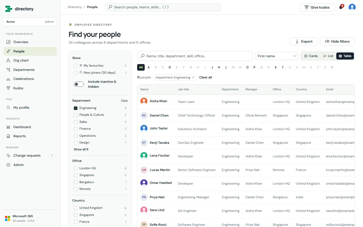Click Kenji Tanaka's KT avatar
This screenshot has height=227, width=363.
[x=144, y=143]
